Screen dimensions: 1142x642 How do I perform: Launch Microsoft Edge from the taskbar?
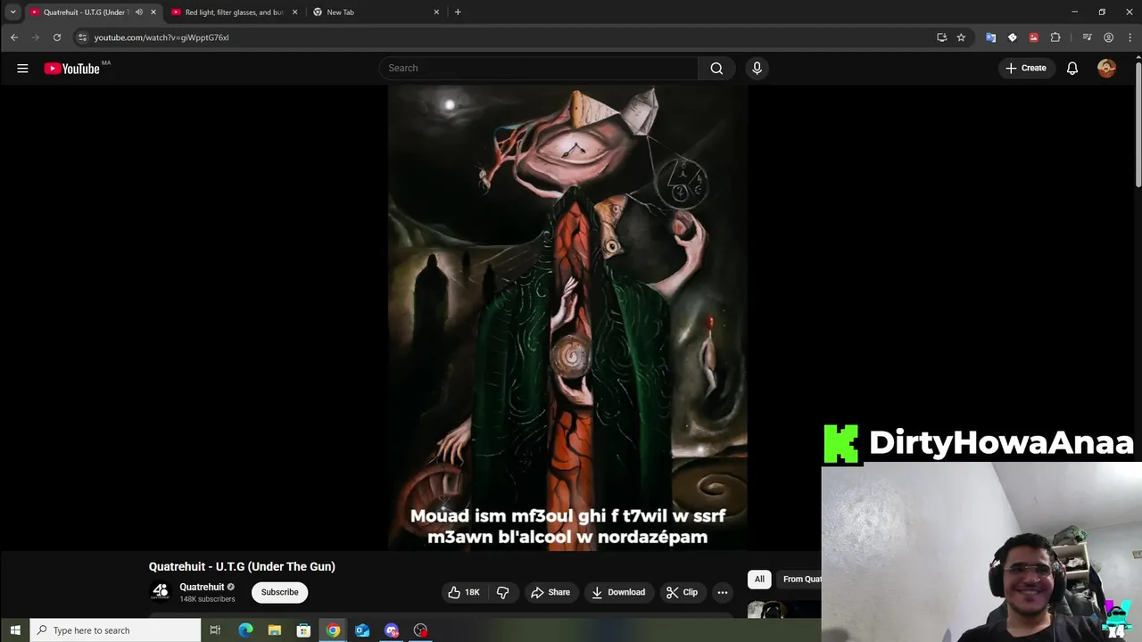point(245,630)
